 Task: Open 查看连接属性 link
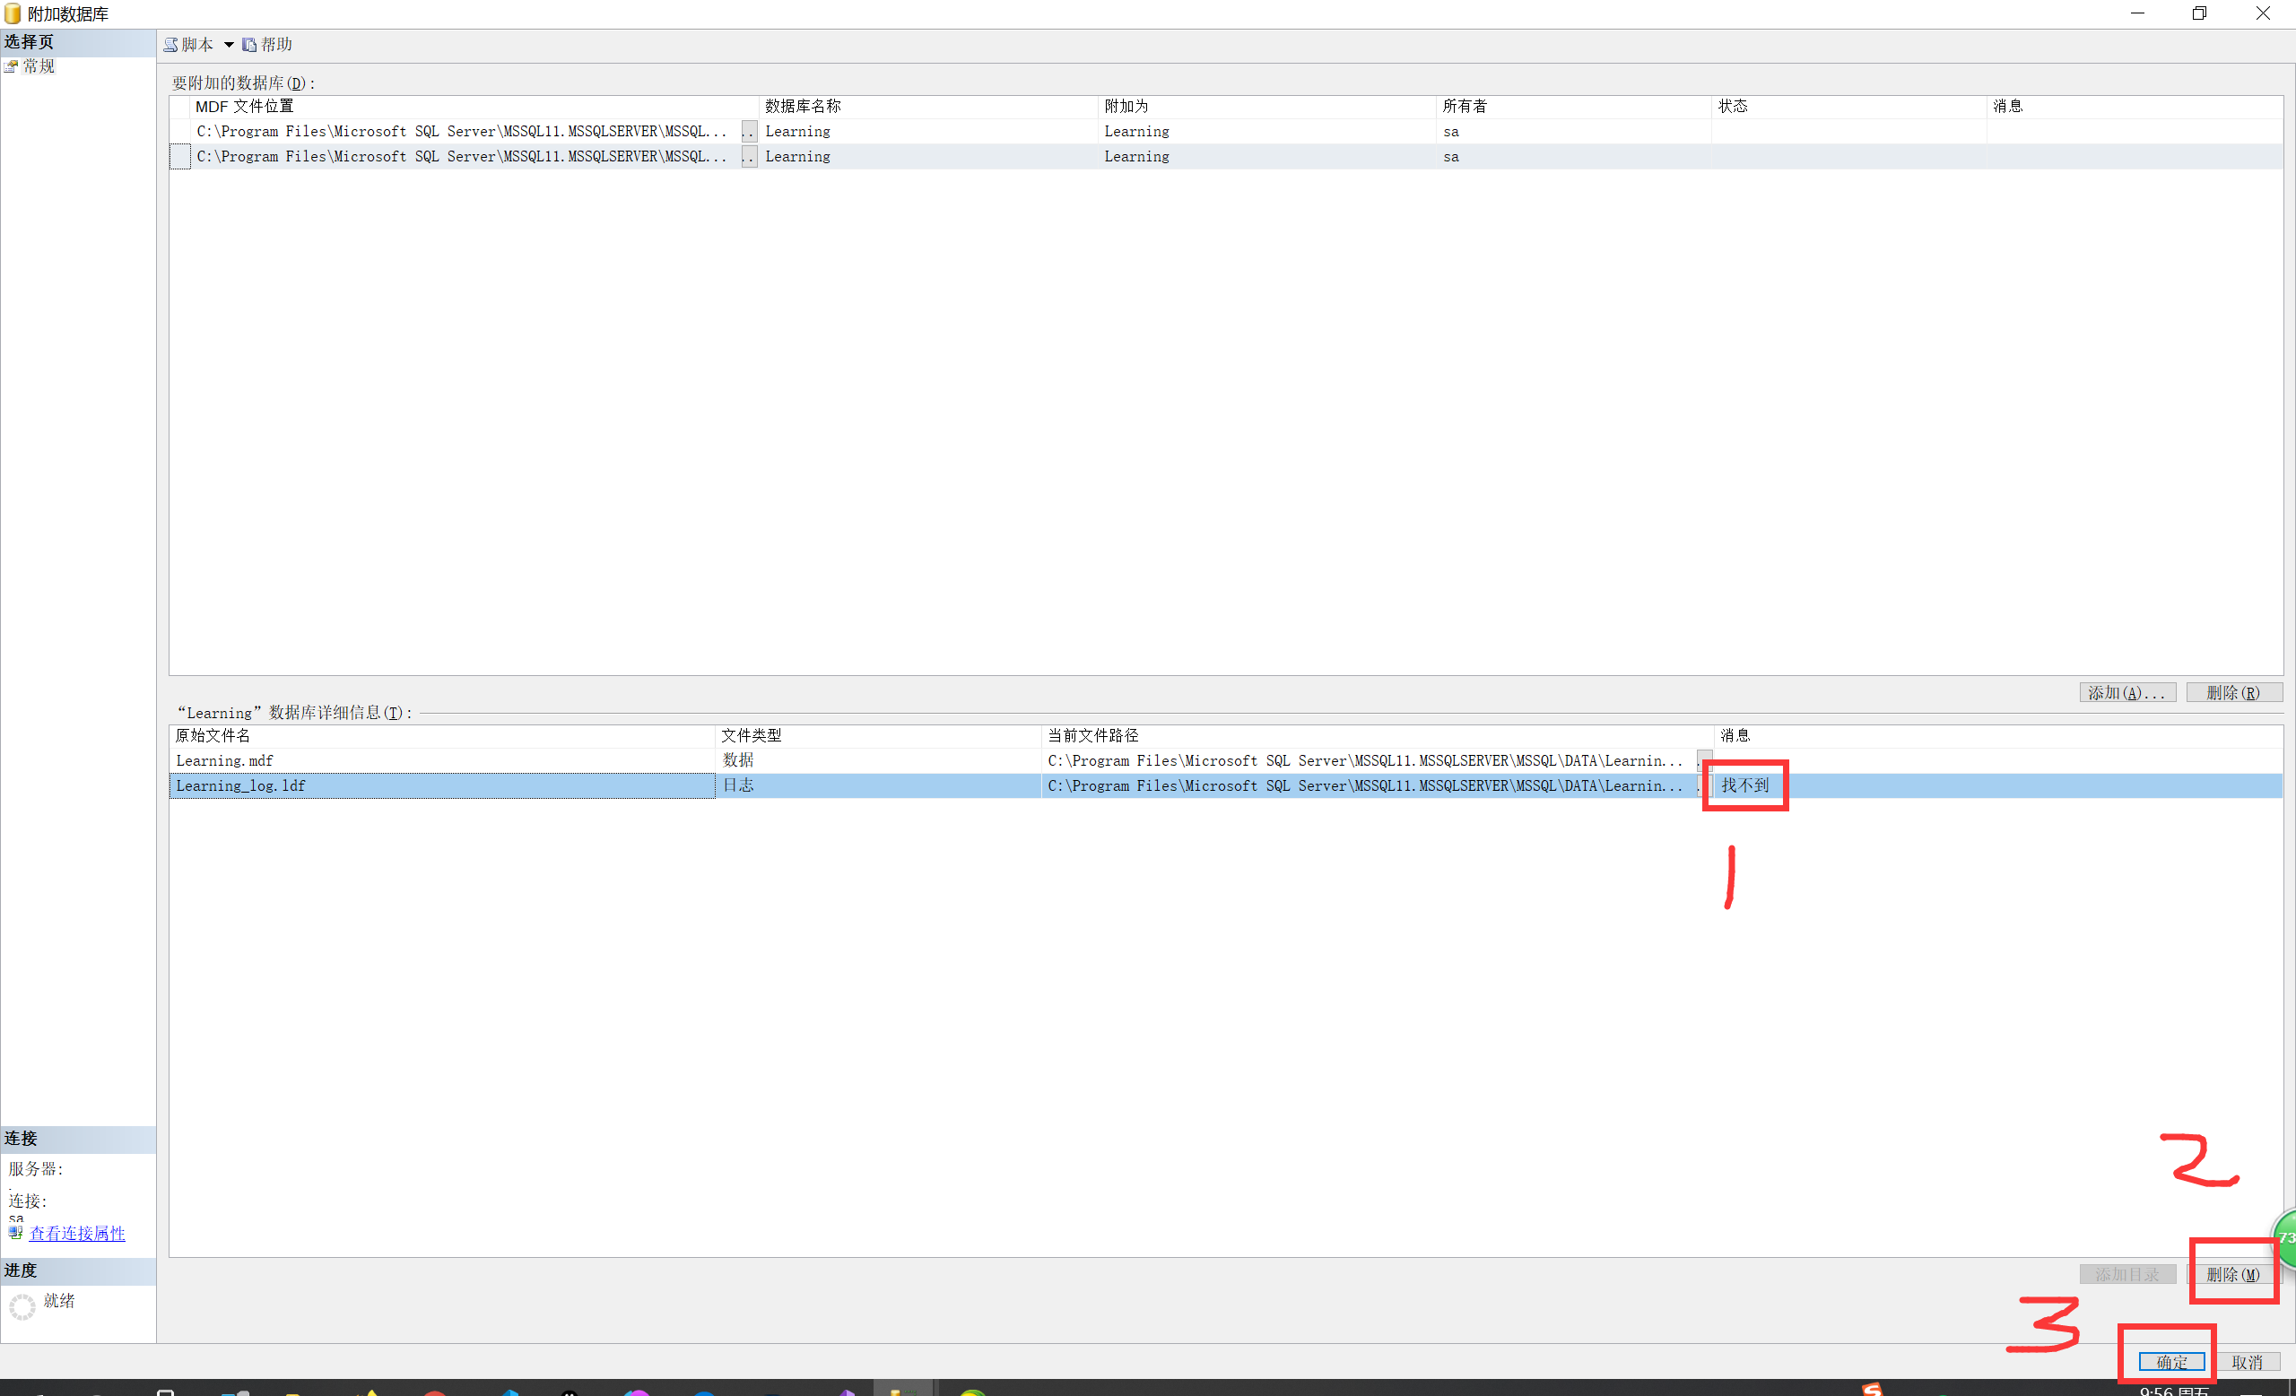tap(77, 1233)
